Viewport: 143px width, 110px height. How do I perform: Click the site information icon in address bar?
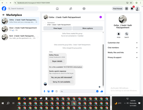tap(15, 3)
